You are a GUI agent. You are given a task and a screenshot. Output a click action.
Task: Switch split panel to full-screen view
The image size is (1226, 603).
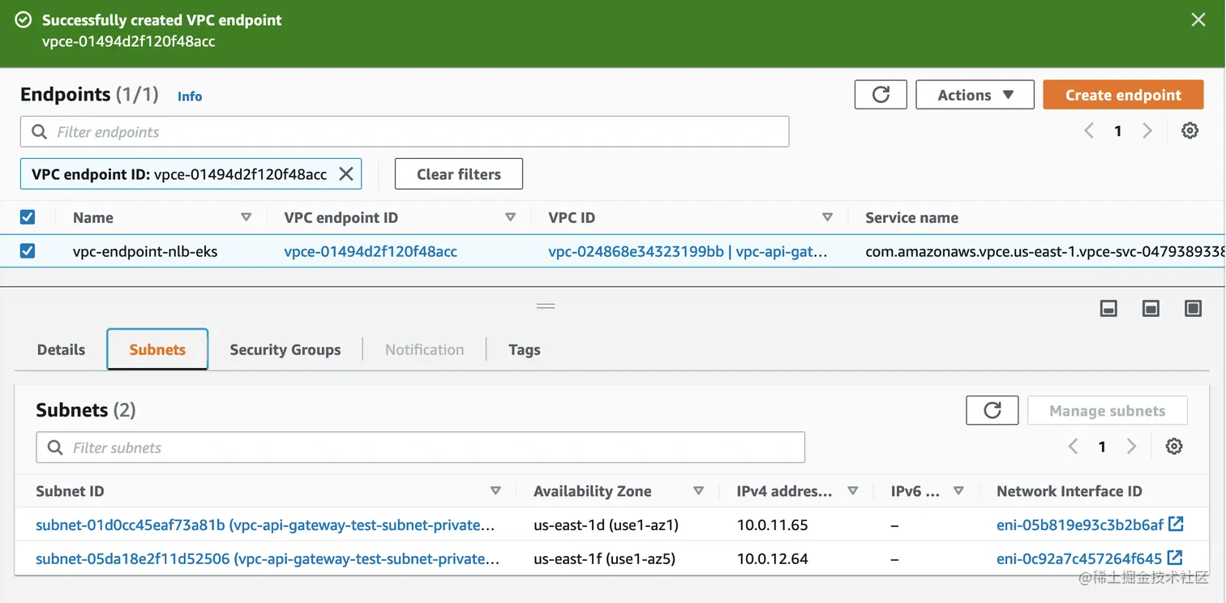click(x=1193, y=308)
